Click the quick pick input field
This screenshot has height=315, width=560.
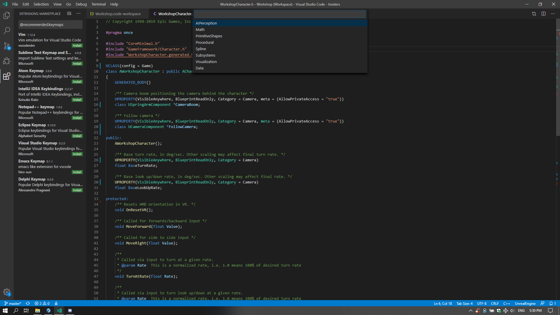coord(279,14)
